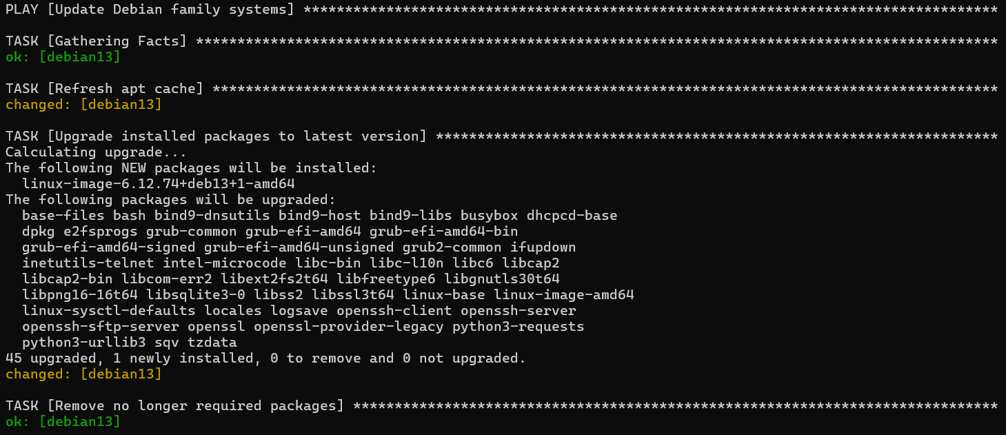Click the Remove no longer required packages task
This screenshot has height=435, width=1006.
tap(174, 406)
